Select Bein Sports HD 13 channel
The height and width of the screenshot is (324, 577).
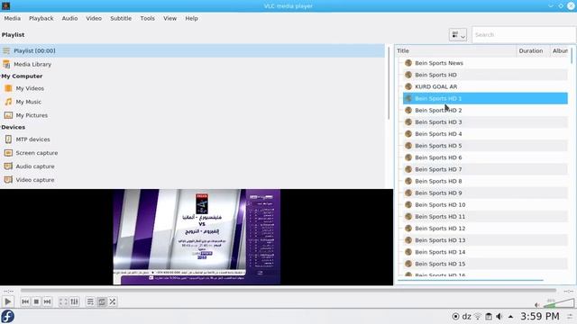(485, 240)
